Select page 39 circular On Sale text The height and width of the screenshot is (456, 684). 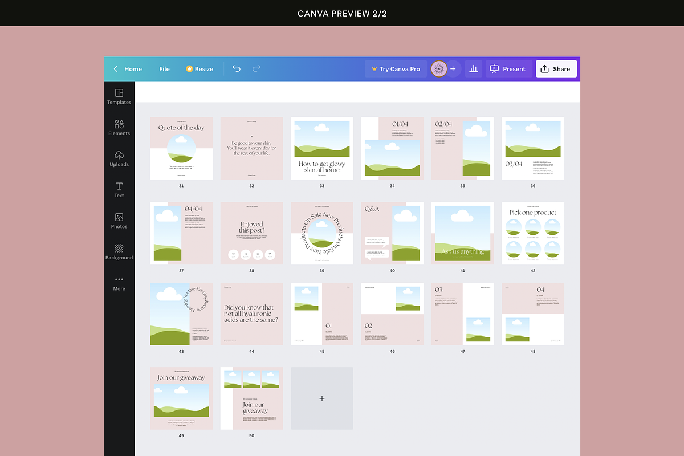(x=322, y=233)
